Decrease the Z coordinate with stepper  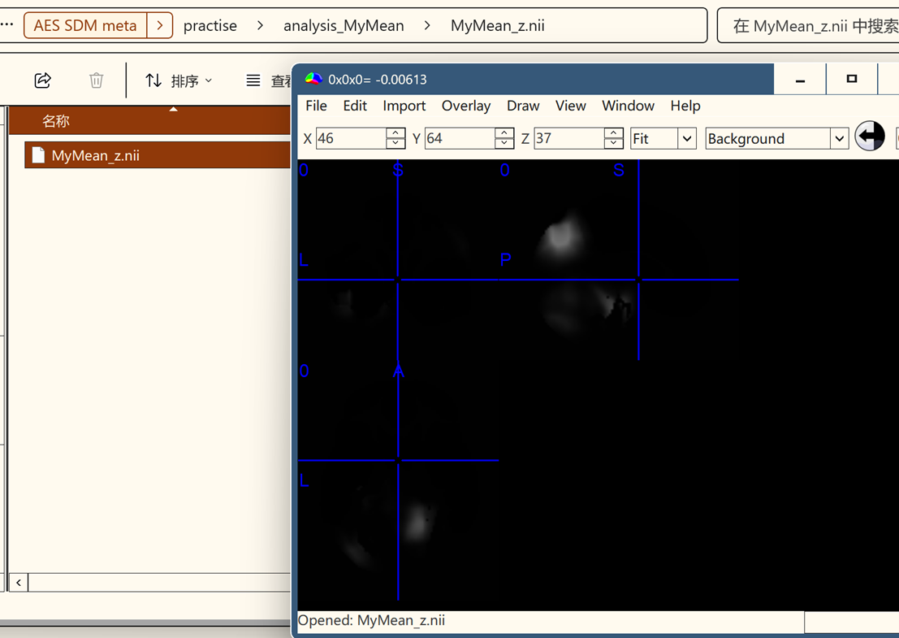pyautogui.click(x=614, y=144)
